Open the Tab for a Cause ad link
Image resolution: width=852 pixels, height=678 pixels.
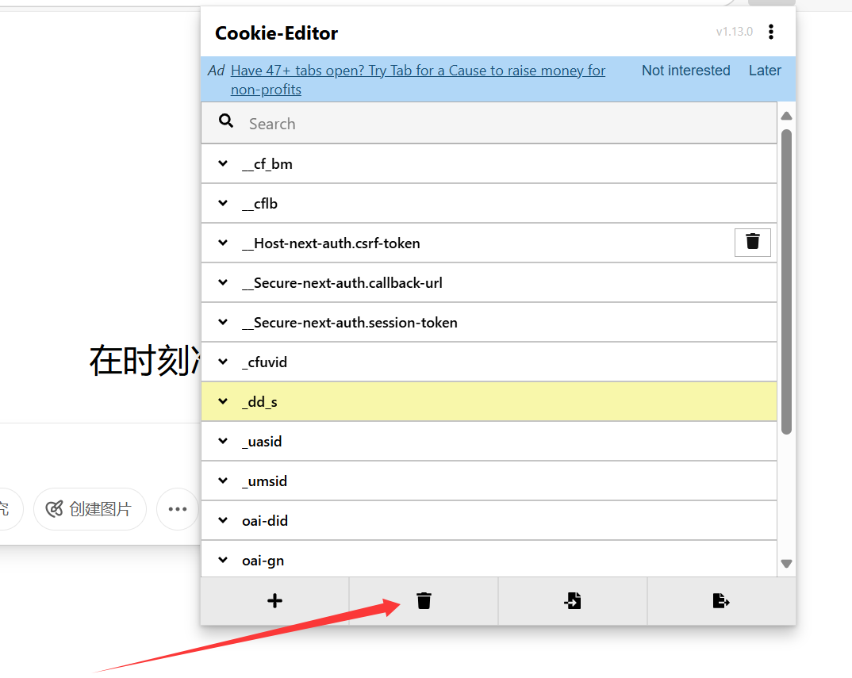(x=417, y=71)
